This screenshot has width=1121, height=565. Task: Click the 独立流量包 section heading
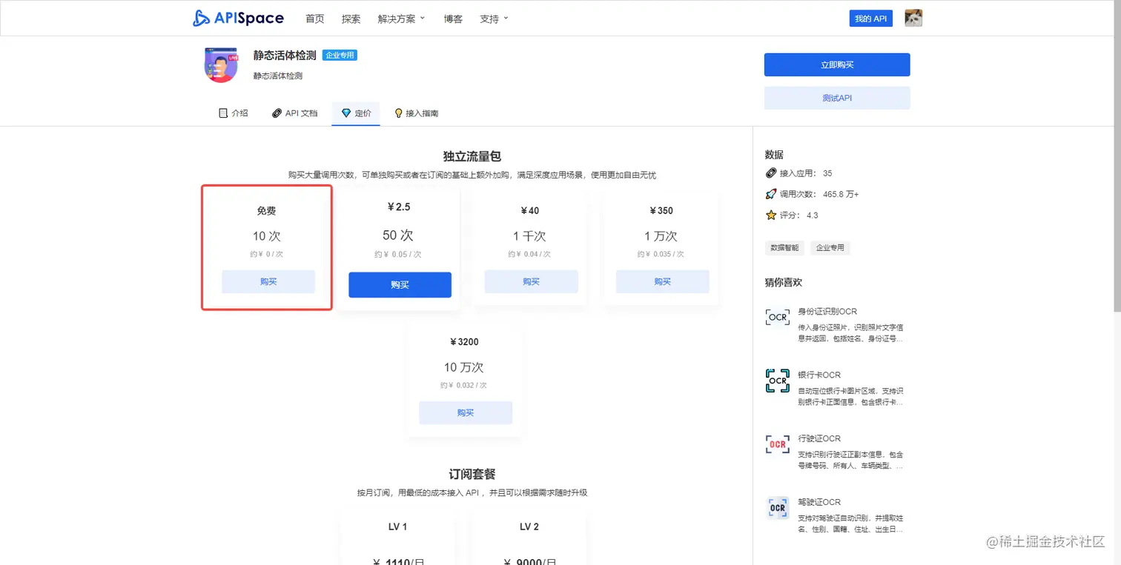[x=472, y=156]
